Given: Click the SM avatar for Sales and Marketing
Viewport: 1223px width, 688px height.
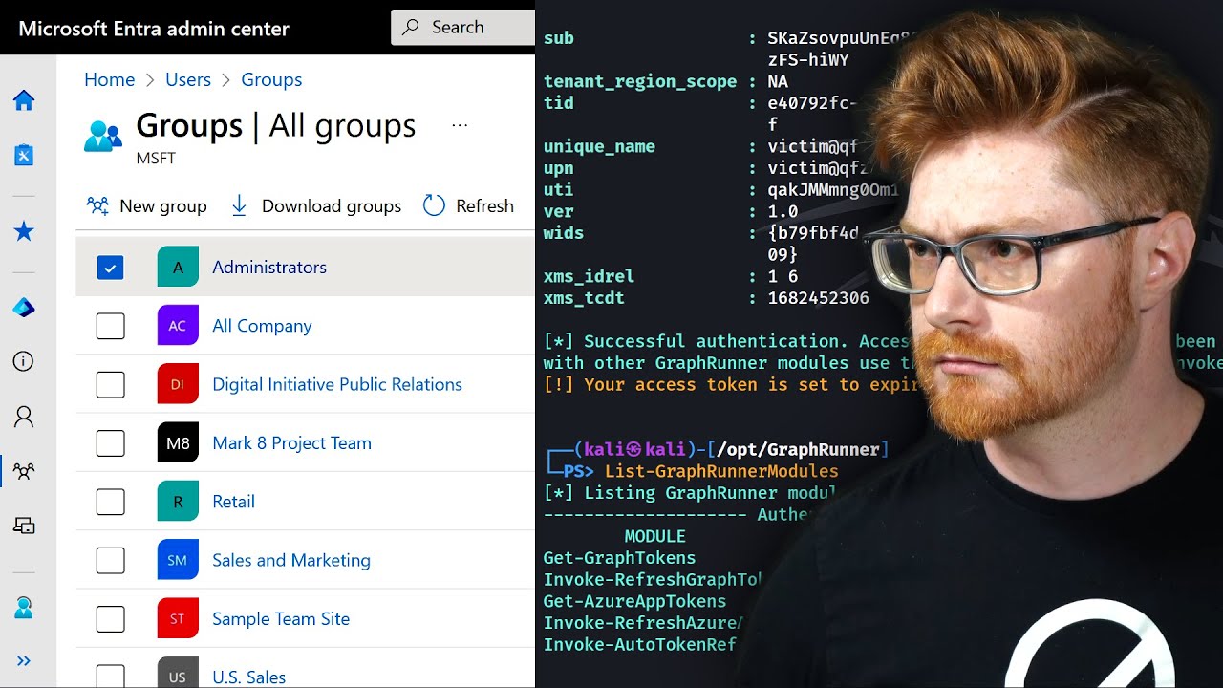Looking at the screenshot, I should tap(178, 560).
